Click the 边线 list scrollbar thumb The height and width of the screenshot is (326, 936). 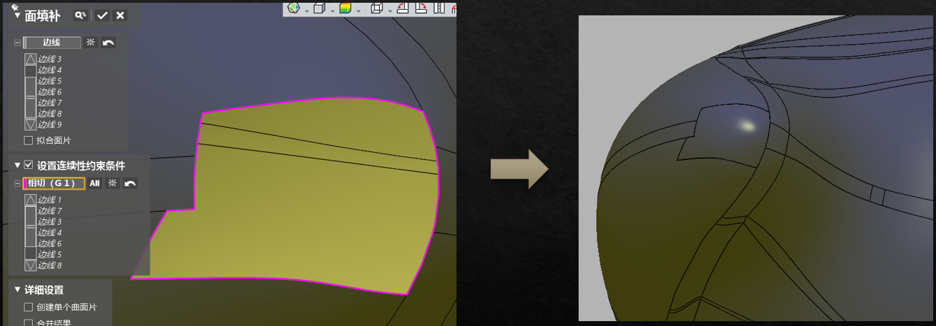click(30, 98)
